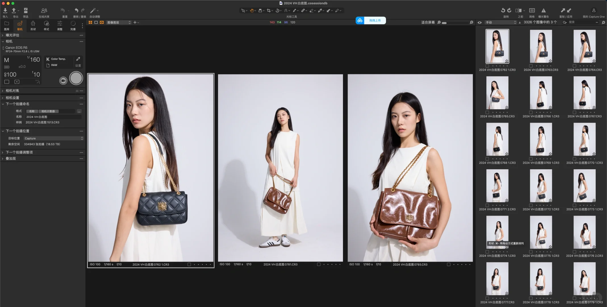Open the 手动 sort order dropdown
607x307 pixels.
tap(500, 22)
